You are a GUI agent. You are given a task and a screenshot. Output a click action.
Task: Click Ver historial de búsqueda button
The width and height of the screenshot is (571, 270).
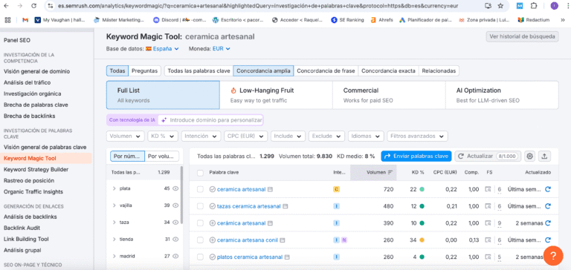pos(522,36)
